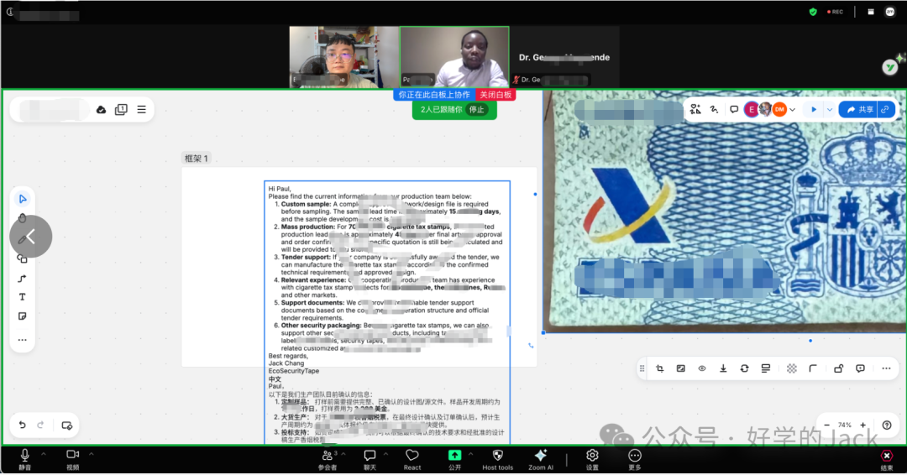Image resolution: width=907 pixels, height=475 pixels.
Task: Open 设置 settings
Action: 592,460
